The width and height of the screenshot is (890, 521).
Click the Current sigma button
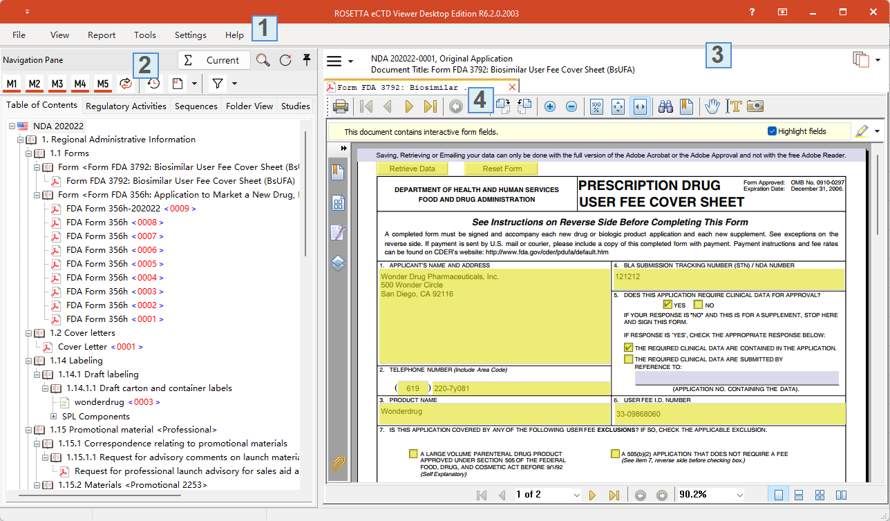click(x=214, y=60)
